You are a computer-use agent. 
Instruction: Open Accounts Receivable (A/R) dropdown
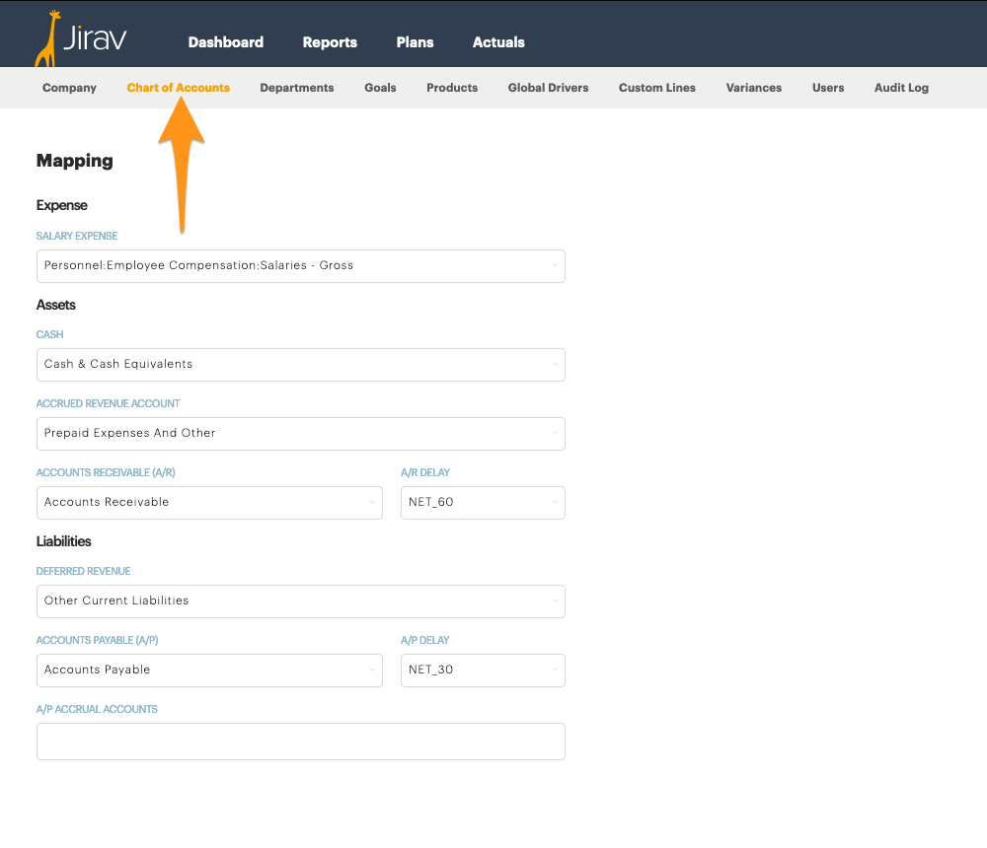(209, 503)
